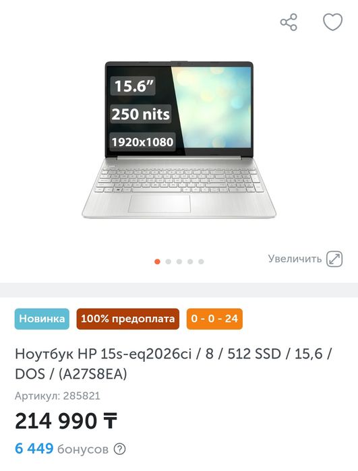
Task: Open the HP laptop product photo
Action: 179,139
